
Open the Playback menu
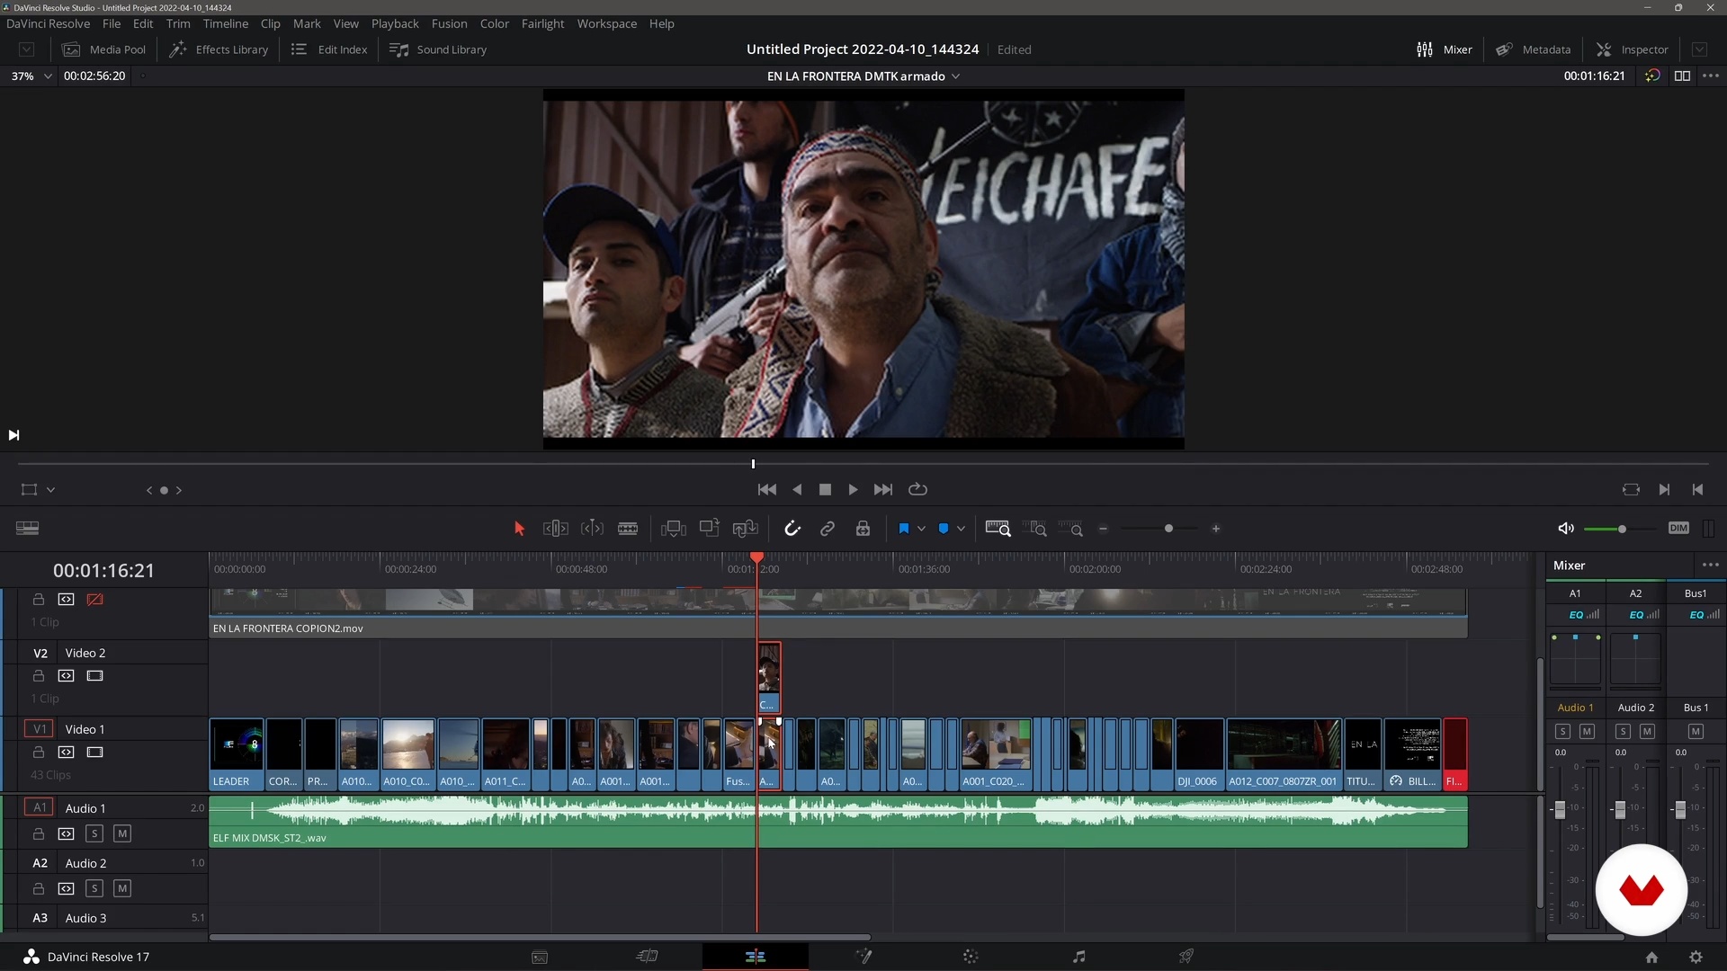coord(395,23)
